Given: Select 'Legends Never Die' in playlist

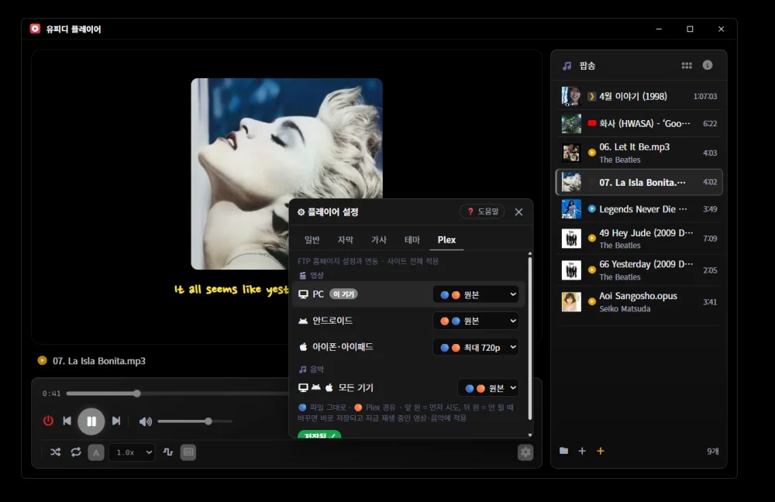Looking at the screenshot, I should coord(639,209).
